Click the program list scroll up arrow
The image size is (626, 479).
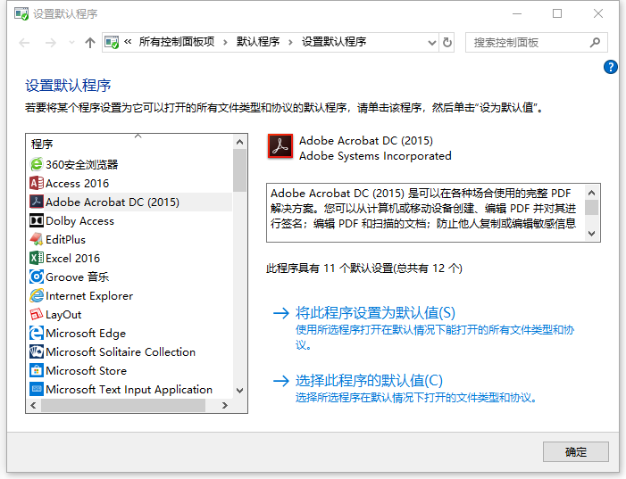[239, 142]
